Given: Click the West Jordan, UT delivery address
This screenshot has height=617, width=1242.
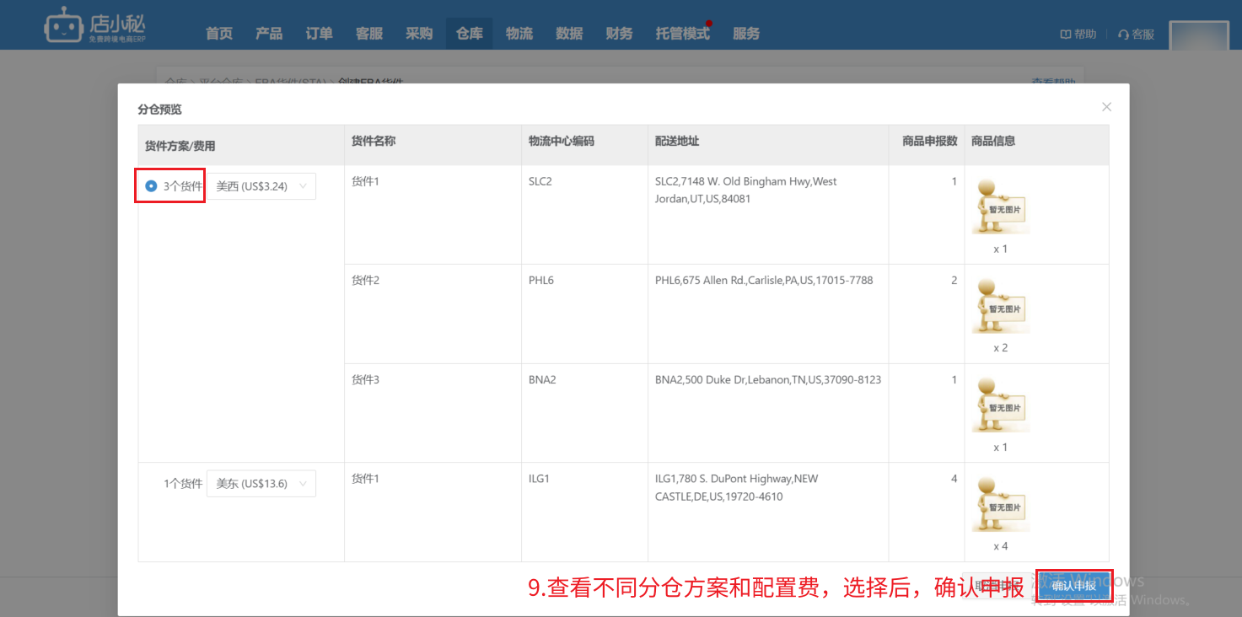Looking at the screenshot, I should click(746, 190).
